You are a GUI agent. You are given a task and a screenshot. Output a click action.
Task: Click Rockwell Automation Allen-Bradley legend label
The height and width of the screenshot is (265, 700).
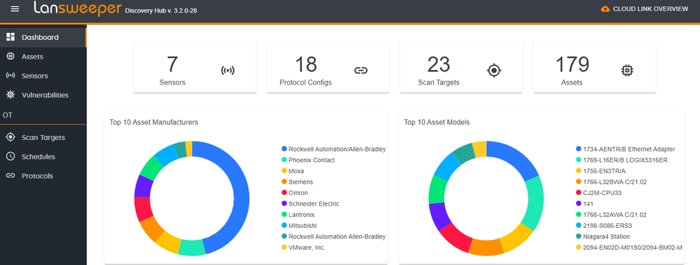click(x=337, y=236)
